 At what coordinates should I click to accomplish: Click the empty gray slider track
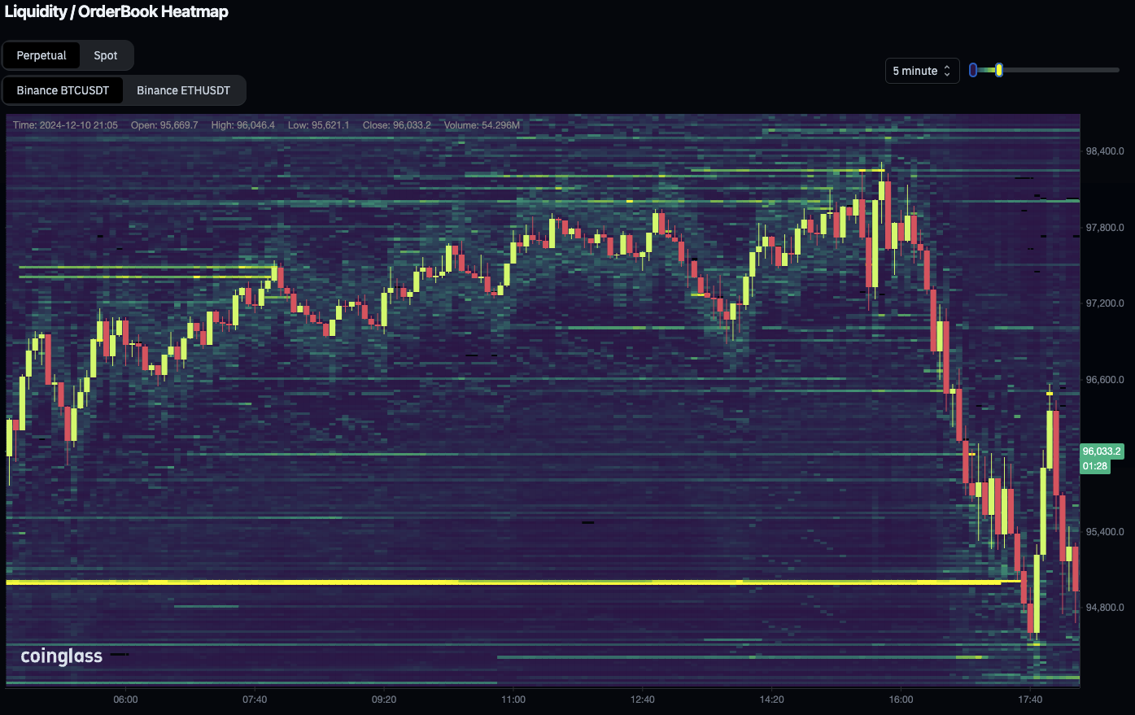1058,71
